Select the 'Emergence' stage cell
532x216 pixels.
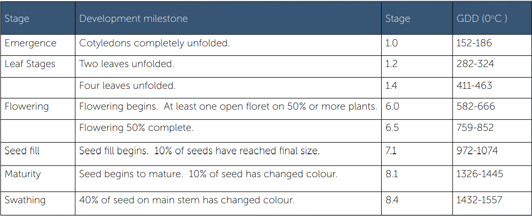(38, 45)
